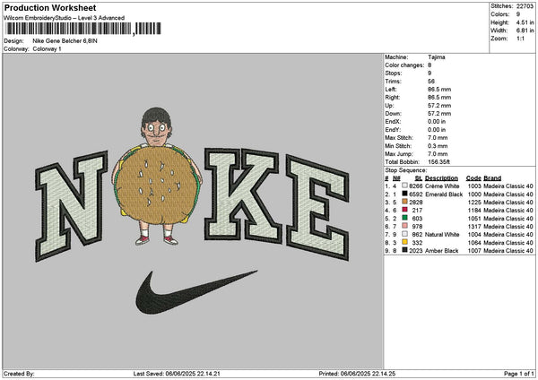Click stitch count 8266 in the first row
This screenshot has height=380, width=538.
(x=416, y=186)
